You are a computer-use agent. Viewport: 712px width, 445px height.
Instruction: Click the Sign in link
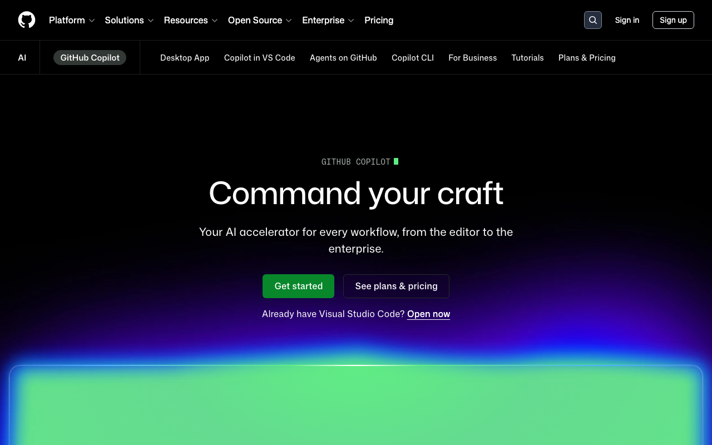point(627,20)
